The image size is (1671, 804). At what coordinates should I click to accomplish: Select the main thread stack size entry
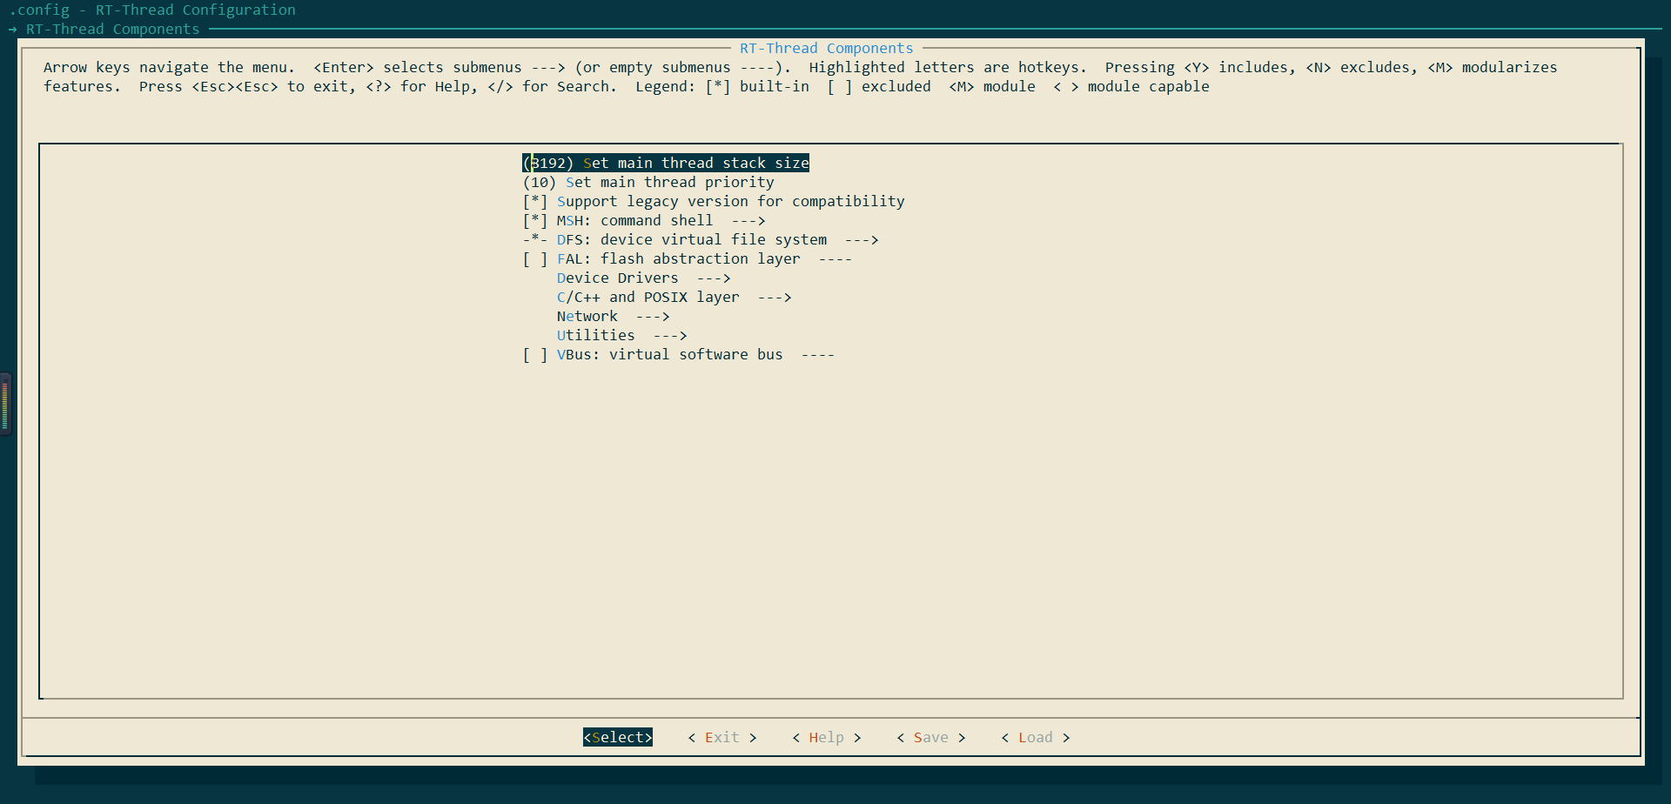[666, 163]
